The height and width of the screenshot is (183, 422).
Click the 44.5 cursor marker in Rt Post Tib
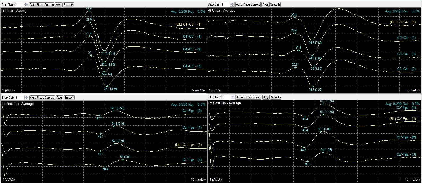click(x=303, y=147)
